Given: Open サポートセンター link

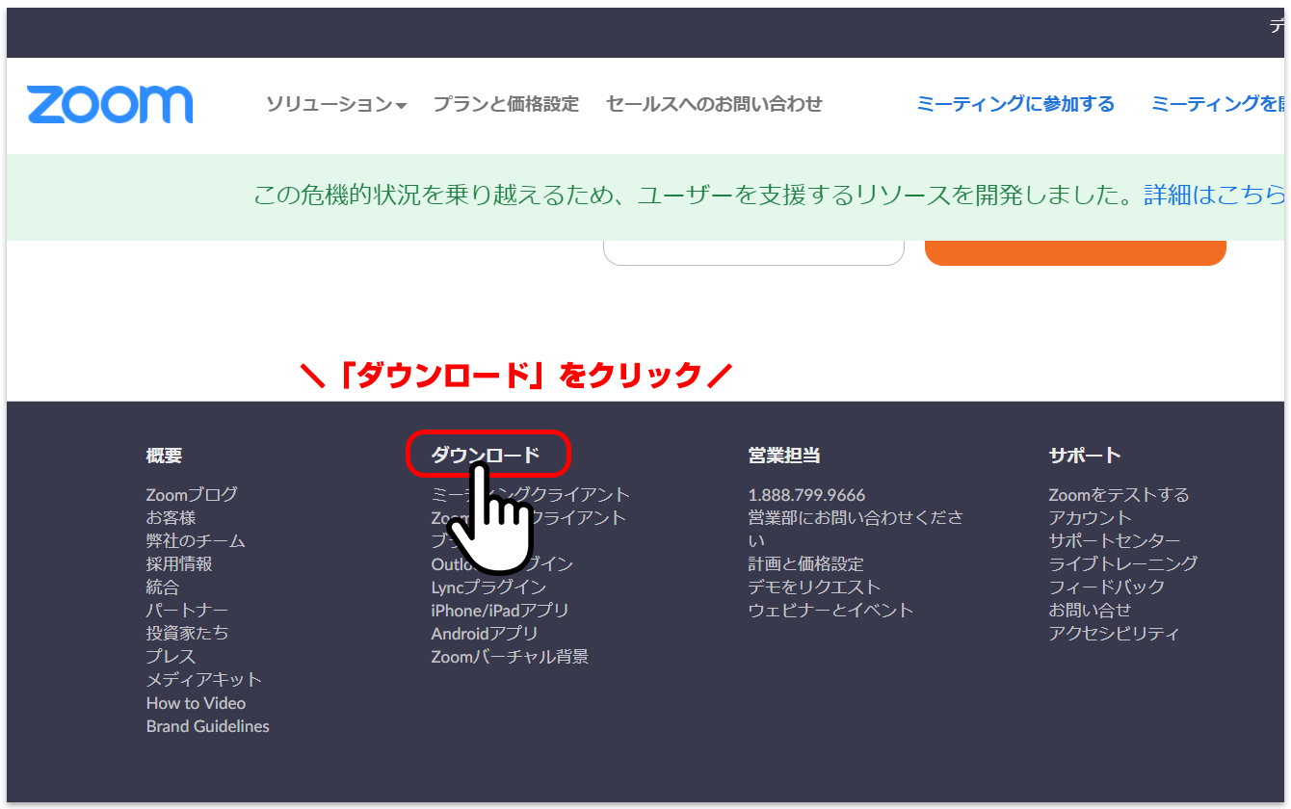Looking at the screenshot, I should pos(1114,541).
